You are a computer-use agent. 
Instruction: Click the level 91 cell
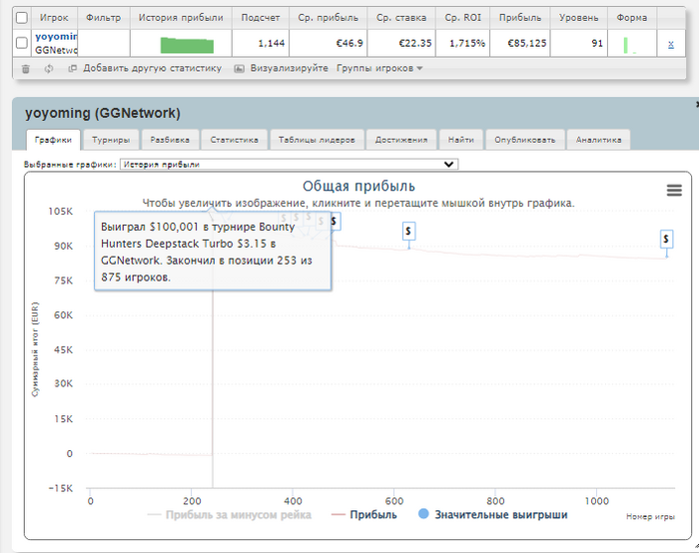pos(578,43)
